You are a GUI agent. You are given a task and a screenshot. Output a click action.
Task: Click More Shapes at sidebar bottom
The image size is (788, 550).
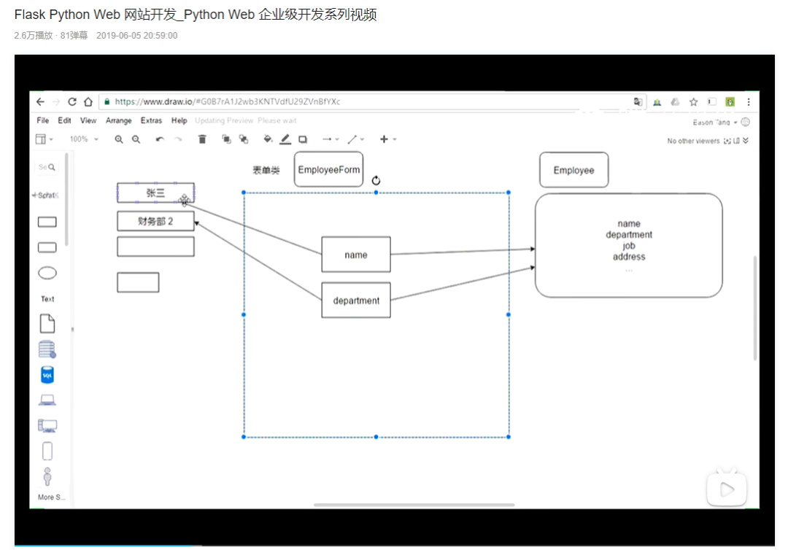[x=51, y=497]
